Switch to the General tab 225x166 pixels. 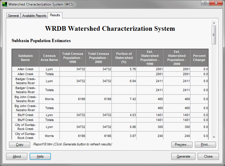point(13,16)
